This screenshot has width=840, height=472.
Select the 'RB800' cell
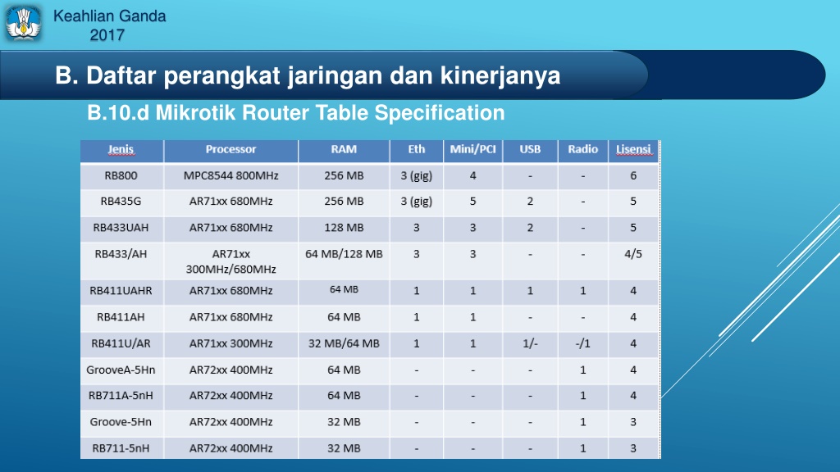click(x=121, y=175)
